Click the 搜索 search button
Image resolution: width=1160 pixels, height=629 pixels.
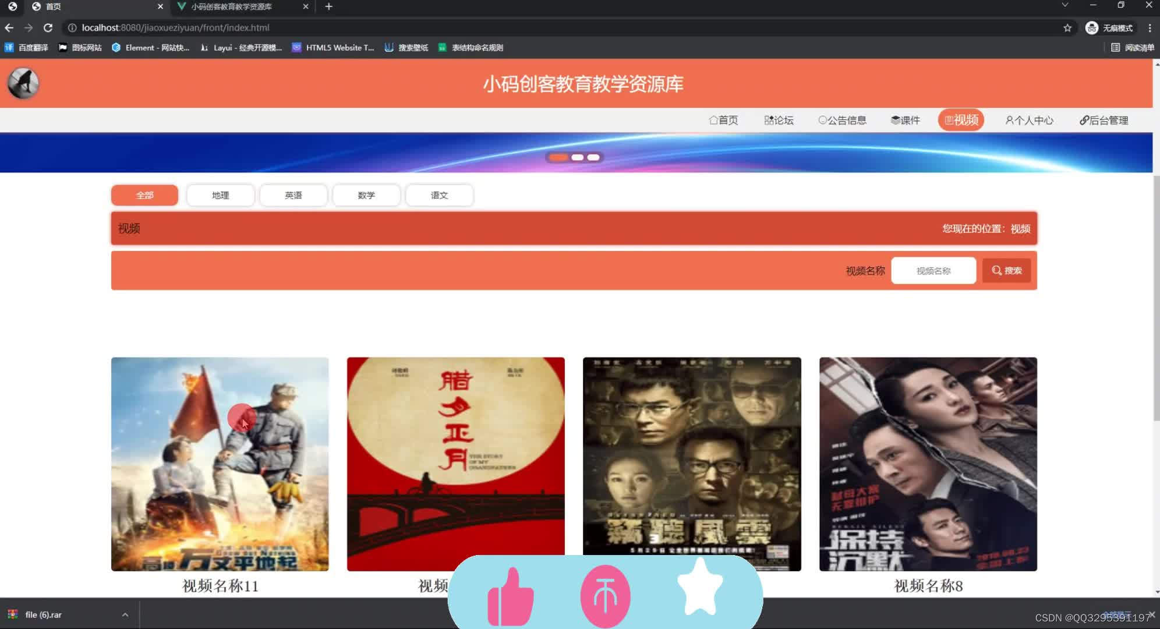[x=1006, y=271]
